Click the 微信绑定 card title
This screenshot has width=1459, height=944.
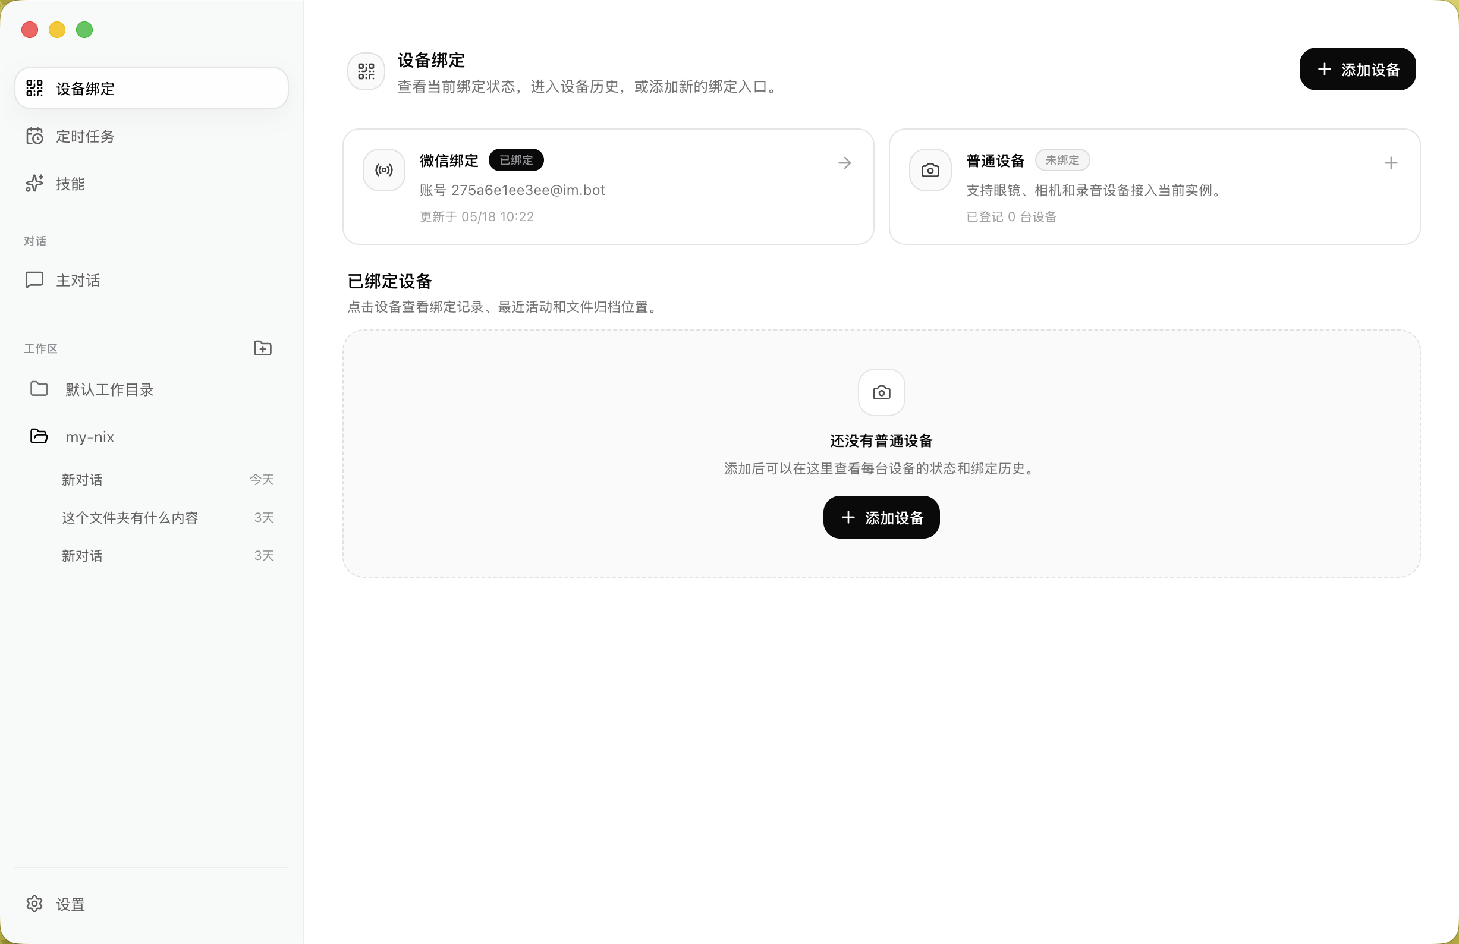click(449, 161)
